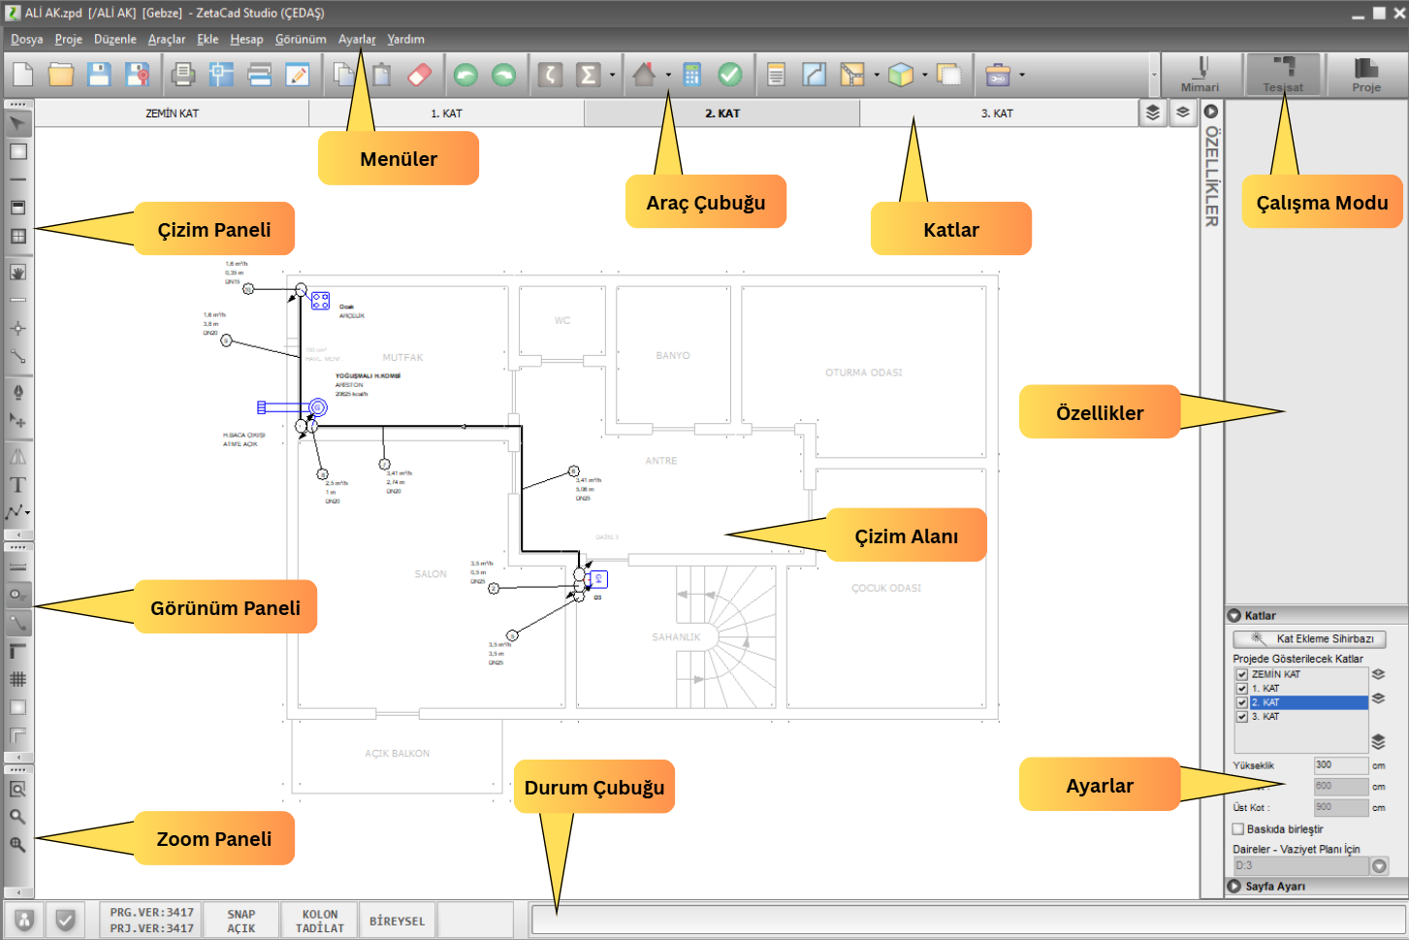
Task: Collapse the Katlar panel section
Action: coord(1234,616)
